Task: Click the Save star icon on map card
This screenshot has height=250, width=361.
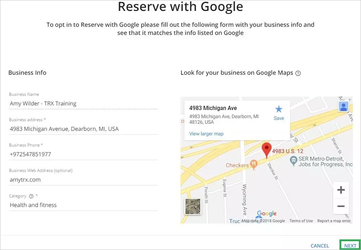Action: pos(279,109)
